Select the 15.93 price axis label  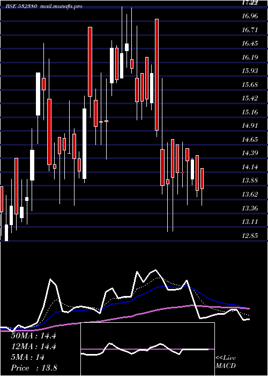coord(250,71)
